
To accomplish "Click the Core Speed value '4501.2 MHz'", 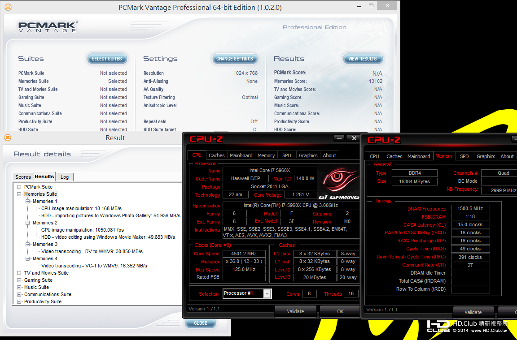I will pos(244,254).
